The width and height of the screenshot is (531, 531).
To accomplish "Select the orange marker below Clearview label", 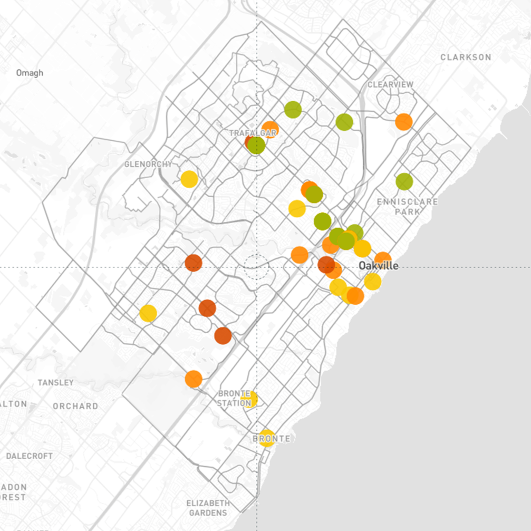I will pyautogui.click(x=403, y=122).
